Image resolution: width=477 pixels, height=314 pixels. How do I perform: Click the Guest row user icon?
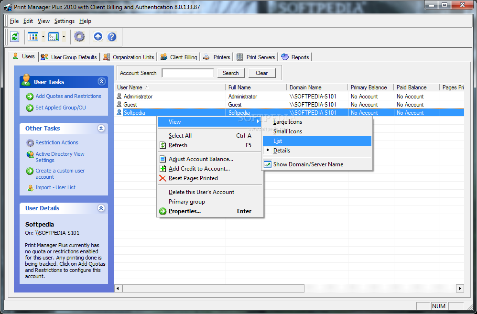119,105
